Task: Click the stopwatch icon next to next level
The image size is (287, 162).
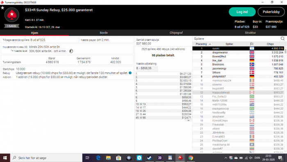Action: point(71,51)
